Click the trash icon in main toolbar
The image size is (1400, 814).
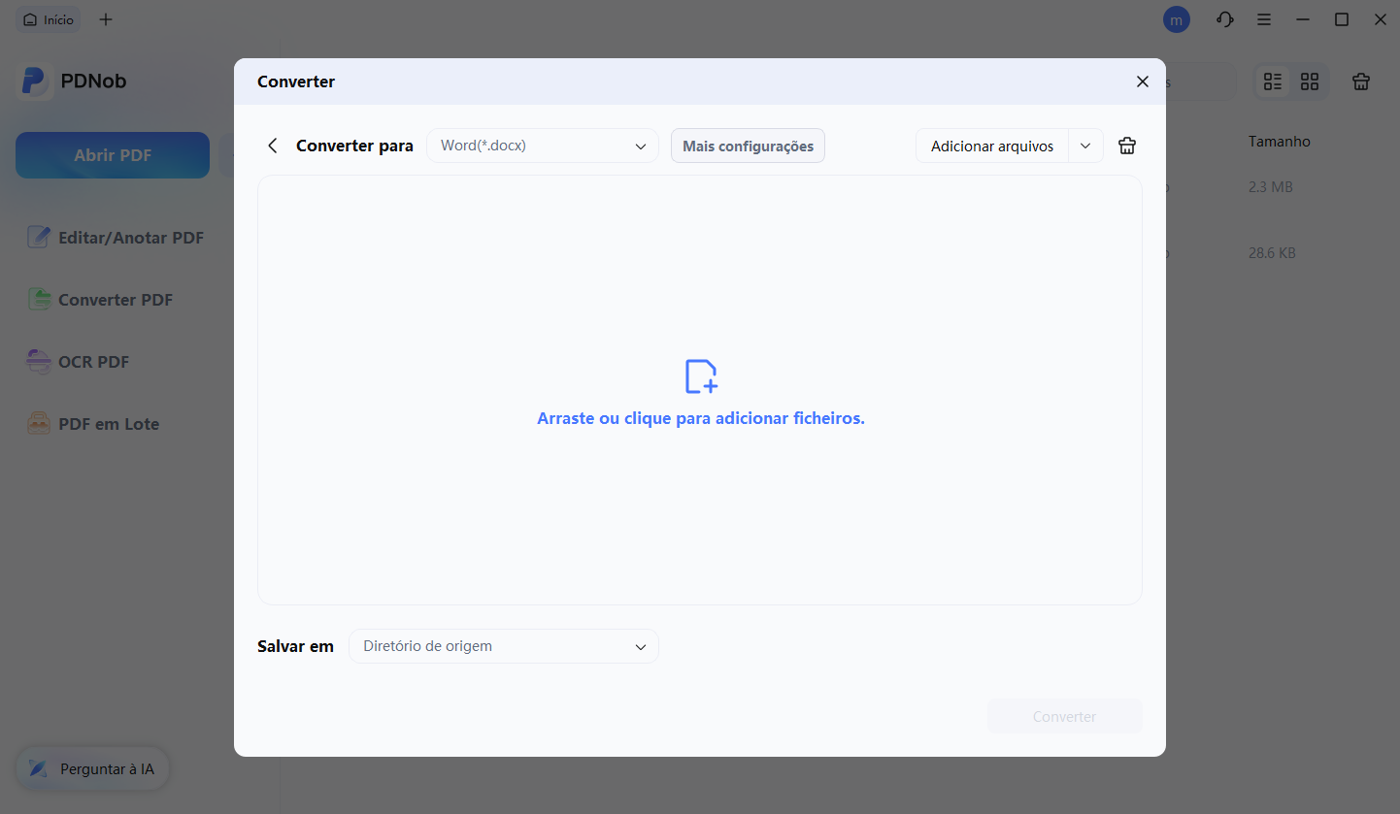(1361, 82)
